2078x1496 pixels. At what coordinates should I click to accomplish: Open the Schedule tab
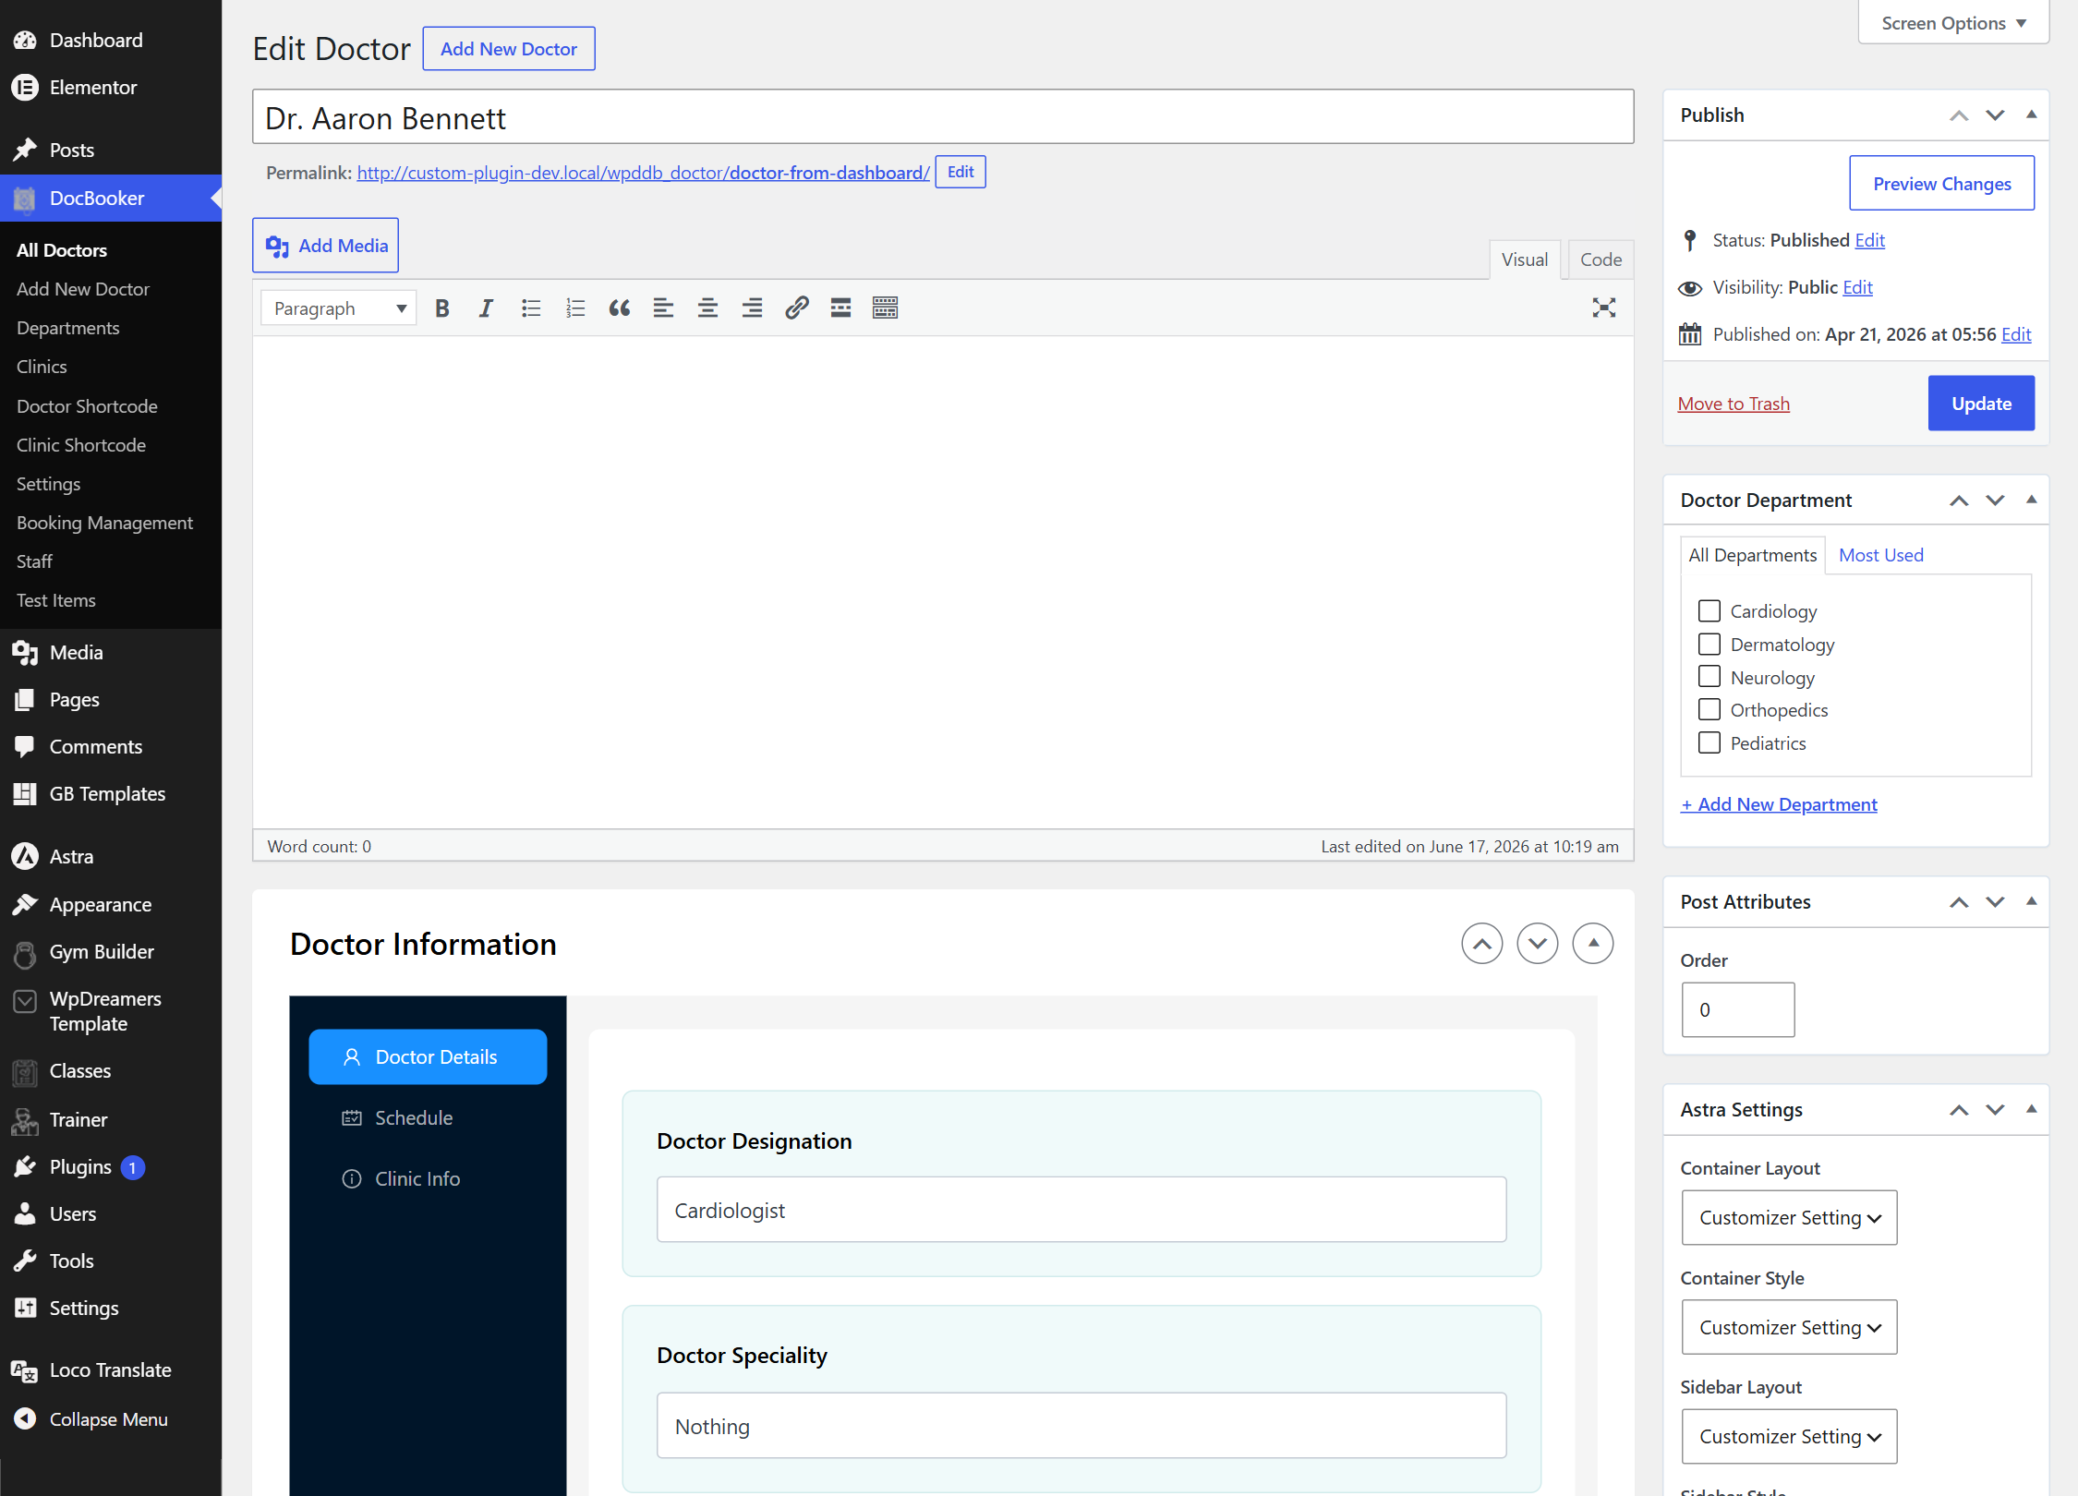(x=428, y=1117)
